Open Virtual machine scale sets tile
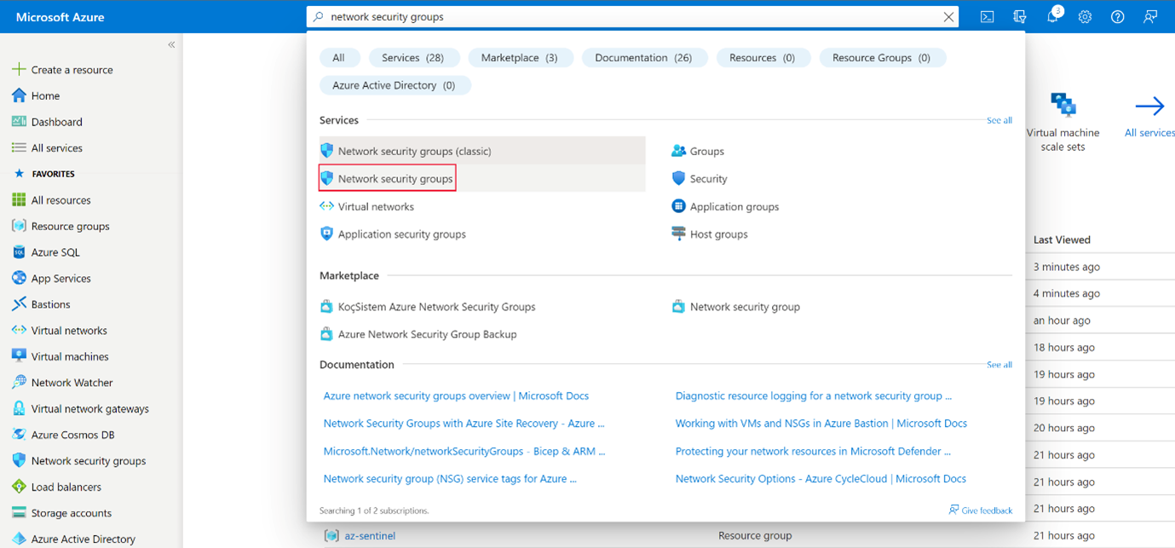Viewport: 1175px width, 548px height. pyautogui.click(x=1063, y=123)
